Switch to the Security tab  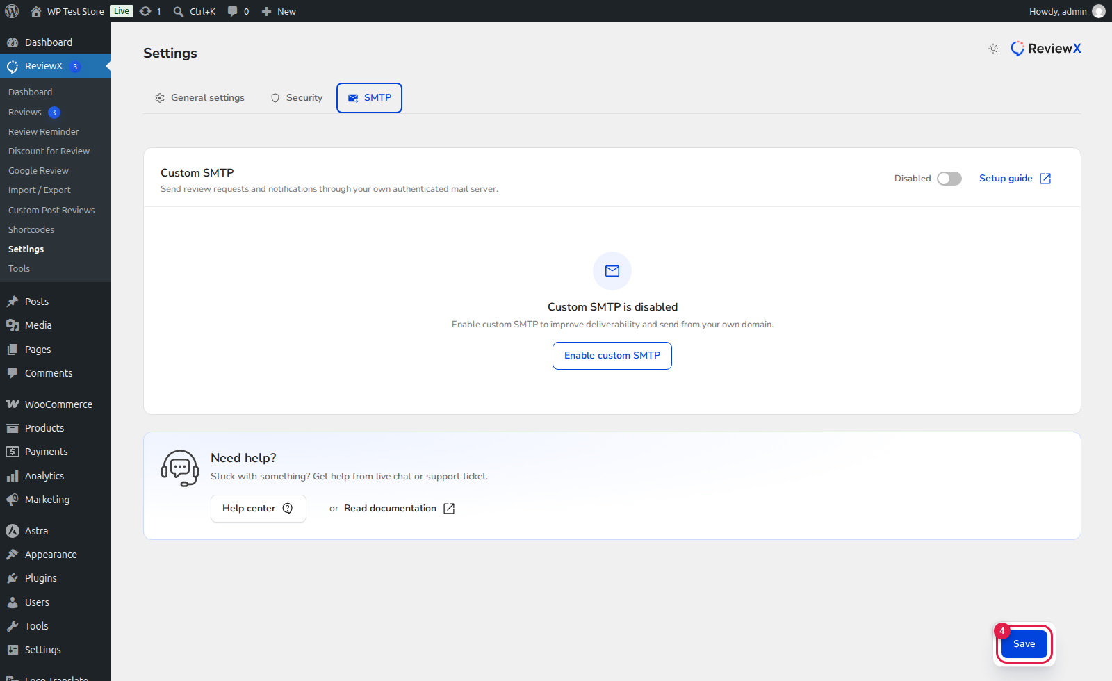[x=297, y=98]
